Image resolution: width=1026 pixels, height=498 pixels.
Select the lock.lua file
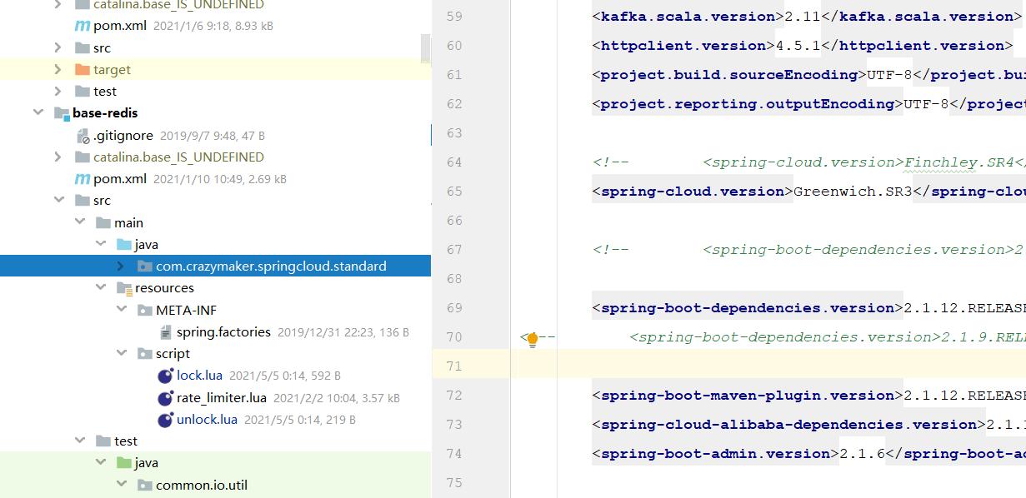pyautogui.click(x=198, y=376)
